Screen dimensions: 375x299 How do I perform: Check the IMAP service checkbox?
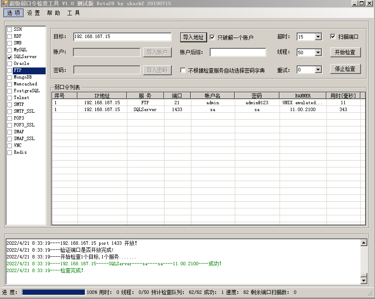pos(9,132)
